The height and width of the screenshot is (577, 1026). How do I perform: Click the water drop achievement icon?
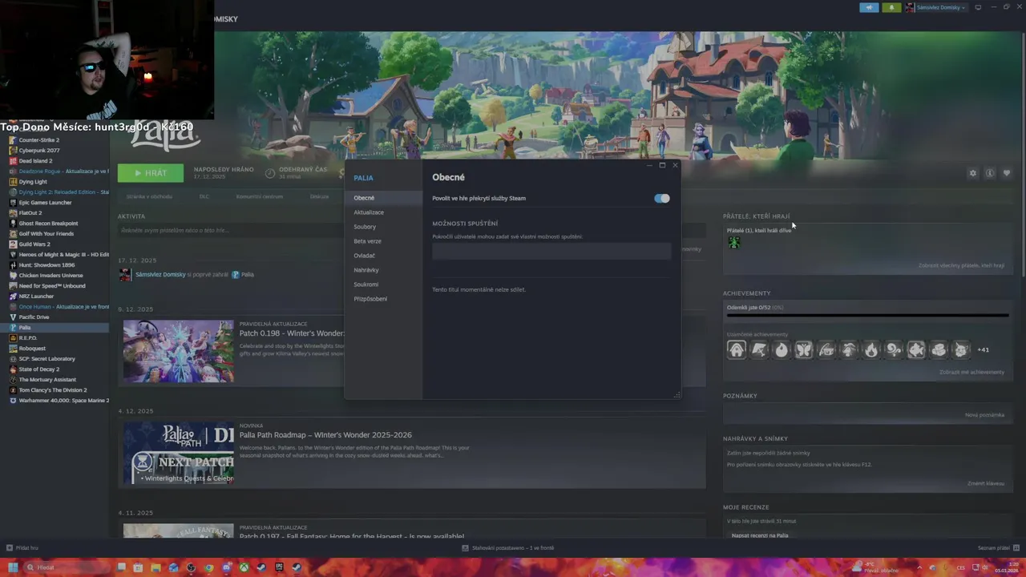pos(781,349)
